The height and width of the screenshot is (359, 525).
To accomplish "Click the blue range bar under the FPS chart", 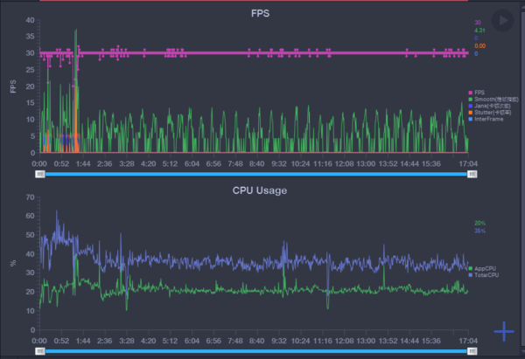I will (x=256, y=174).
